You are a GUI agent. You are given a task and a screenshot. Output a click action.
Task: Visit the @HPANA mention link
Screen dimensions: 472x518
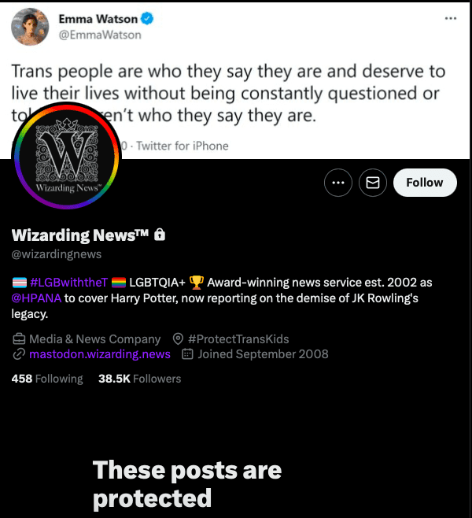point(36,298)
